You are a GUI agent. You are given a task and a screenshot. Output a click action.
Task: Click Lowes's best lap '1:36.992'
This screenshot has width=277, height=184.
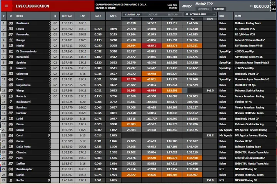[67, 29]
